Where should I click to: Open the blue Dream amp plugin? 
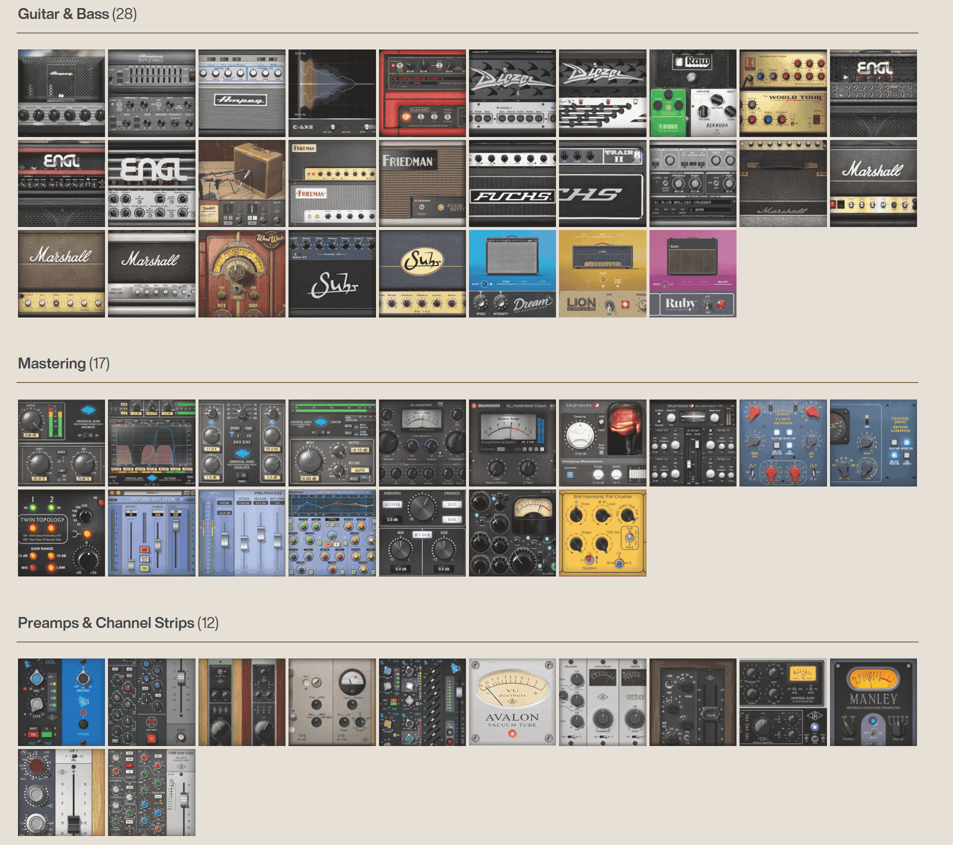point(512,273)
